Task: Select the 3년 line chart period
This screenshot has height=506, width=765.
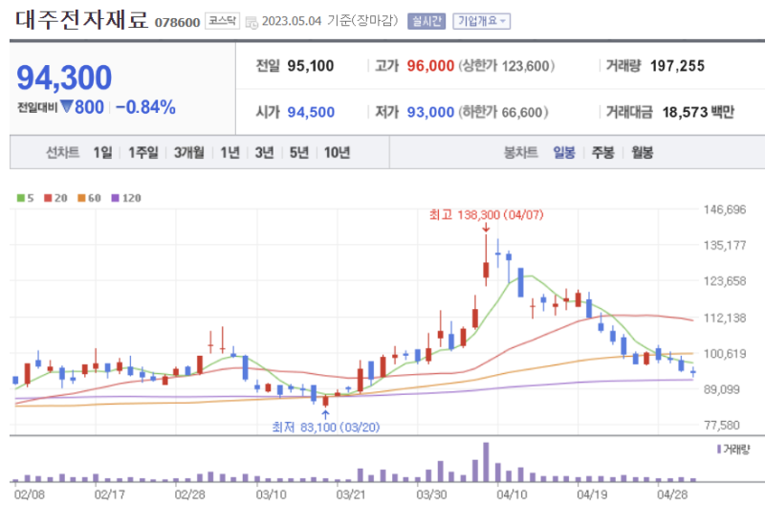Action: click(265, 153)
